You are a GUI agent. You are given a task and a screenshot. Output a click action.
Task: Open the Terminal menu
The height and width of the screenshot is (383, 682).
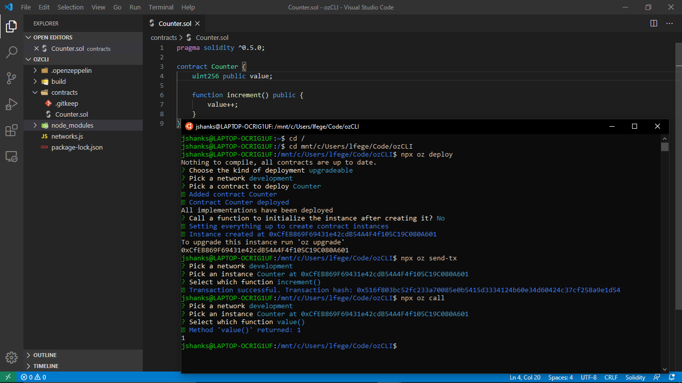161,7
